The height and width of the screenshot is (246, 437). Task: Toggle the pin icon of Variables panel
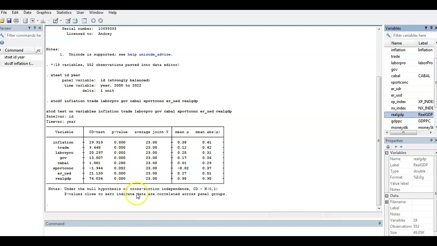click(x=431, y=28)
